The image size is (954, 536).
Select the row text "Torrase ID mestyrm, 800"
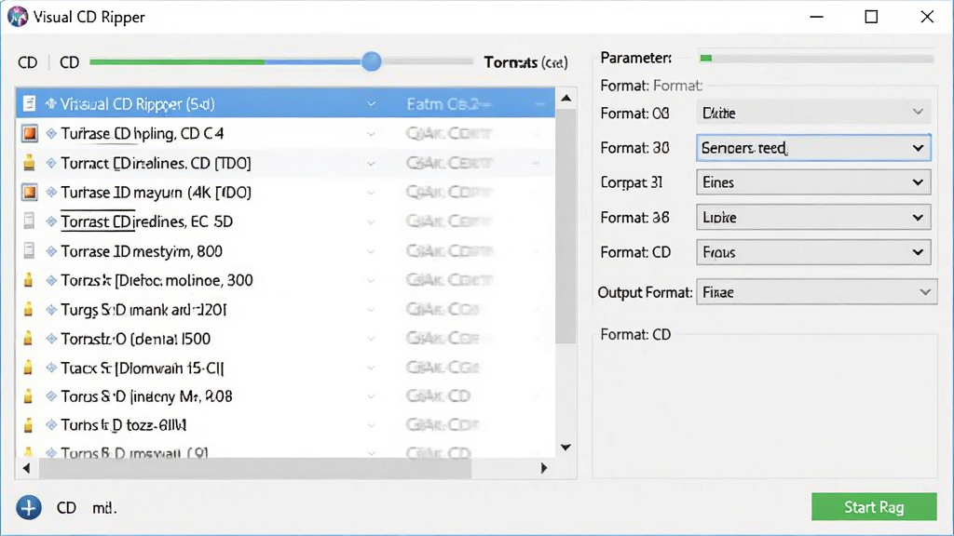(142, 251)
